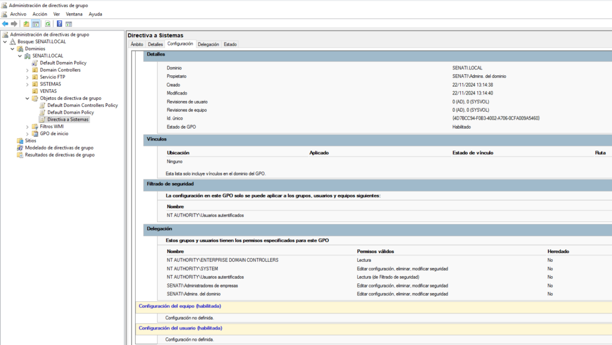Refresh the view with the green refresh icon
This screenshot has width=612, height=345.
tap(48, 24)
